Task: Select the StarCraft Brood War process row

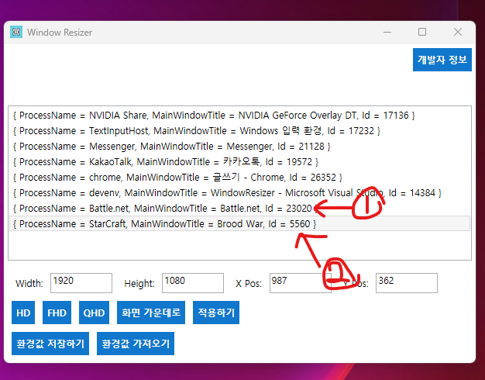Action: (x=239, y=223)
